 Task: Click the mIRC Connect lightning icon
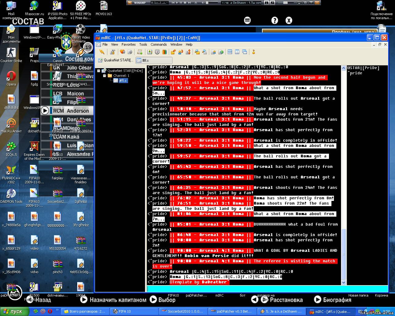tap(102, 52)
